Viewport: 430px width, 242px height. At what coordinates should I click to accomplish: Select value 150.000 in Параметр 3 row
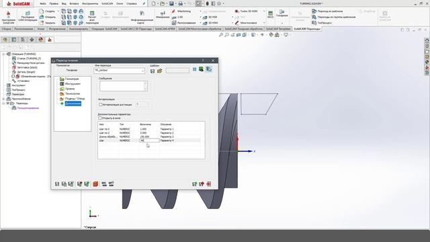point(144,136)
